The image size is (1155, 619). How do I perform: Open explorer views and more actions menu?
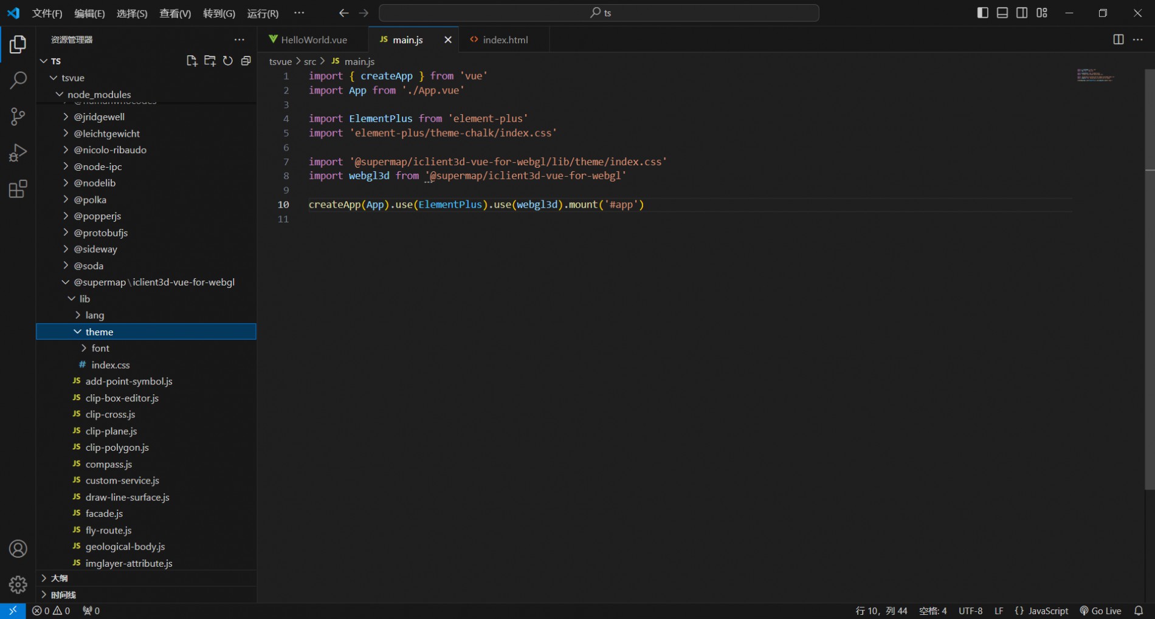click(x=240, y=39)
